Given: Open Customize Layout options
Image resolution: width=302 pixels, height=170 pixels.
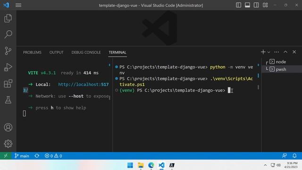Looking at the screenshot, I should coord(265,5).
